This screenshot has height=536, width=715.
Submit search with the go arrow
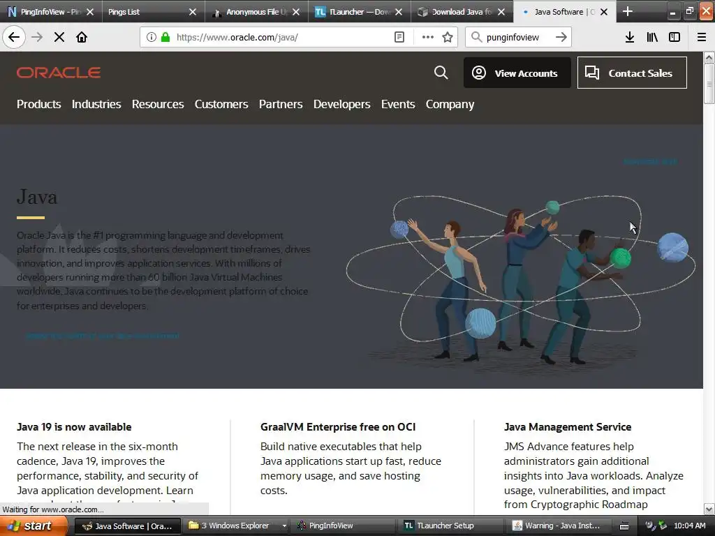click(x=561, y=37)
